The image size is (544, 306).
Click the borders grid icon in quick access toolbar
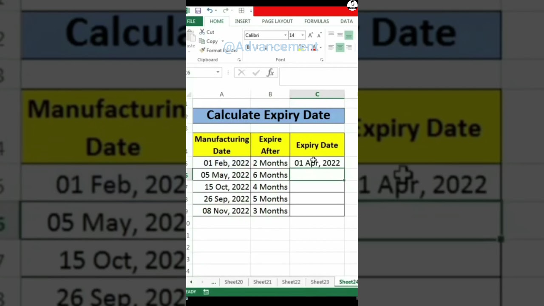(241, 11)
